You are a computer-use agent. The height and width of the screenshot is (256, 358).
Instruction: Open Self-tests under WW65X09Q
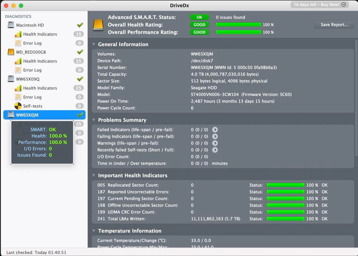32,106
